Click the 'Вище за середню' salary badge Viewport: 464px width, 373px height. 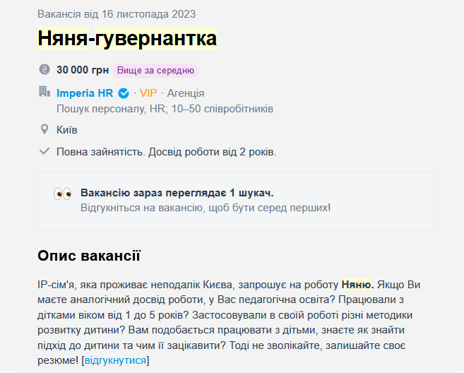(155, 70)
